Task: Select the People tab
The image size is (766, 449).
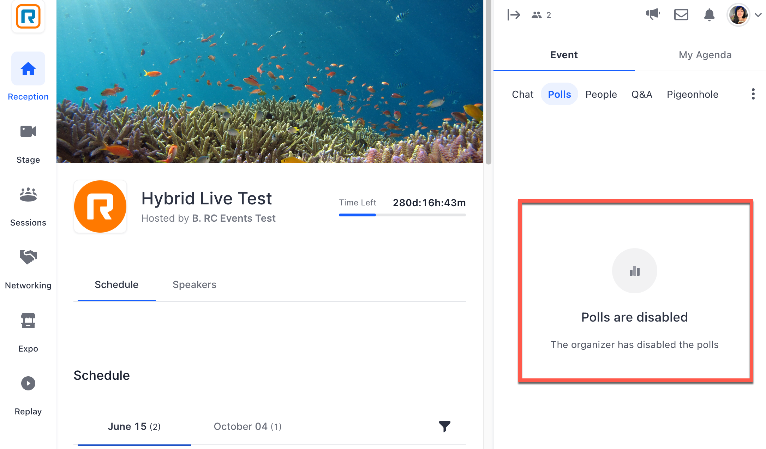Action: click(601, 94)
